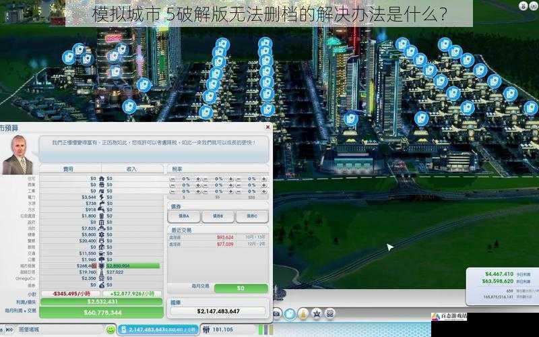The image size is (539, 337).
Task: Click the government building icon in budget
Action: [102, 222]
